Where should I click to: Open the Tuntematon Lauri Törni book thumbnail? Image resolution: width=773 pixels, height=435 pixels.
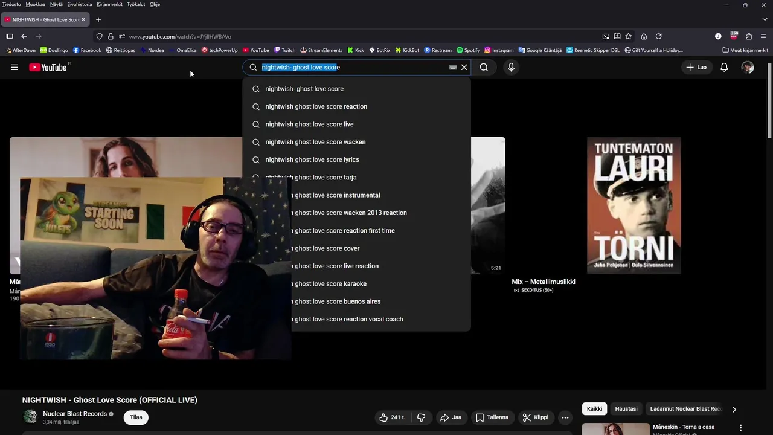(x=633, y=205)
